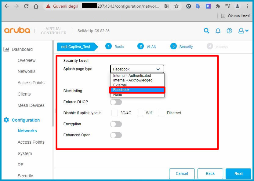Click the red not-secure warning triangle

48,6
